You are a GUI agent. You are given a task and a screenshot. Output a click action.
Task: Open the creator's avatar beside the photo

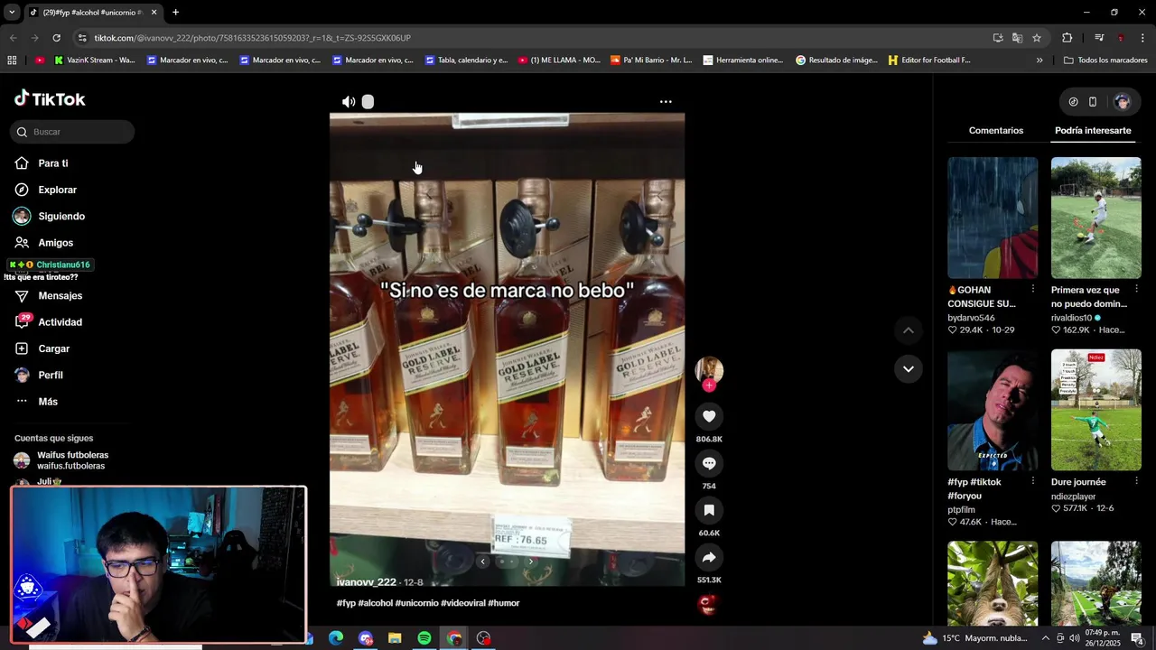(709, 369)
